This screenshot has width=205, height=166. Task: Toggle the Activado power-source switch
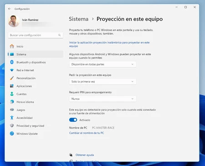point(73,120)
